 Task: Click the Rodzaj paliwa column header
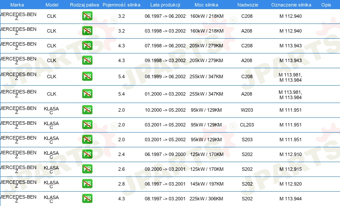(84, 5)
